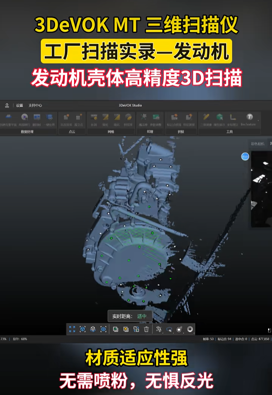The width and height of the screenshot is (272, 395).
Task: Click the image adjustment icon in 纹理 group
Action: (156, 117)
